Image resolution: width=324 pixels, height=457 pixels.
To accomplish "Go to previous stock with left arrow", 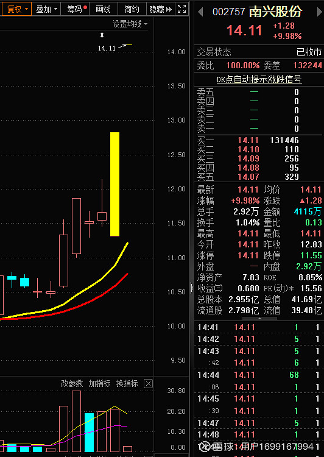I will click(200, 12).
